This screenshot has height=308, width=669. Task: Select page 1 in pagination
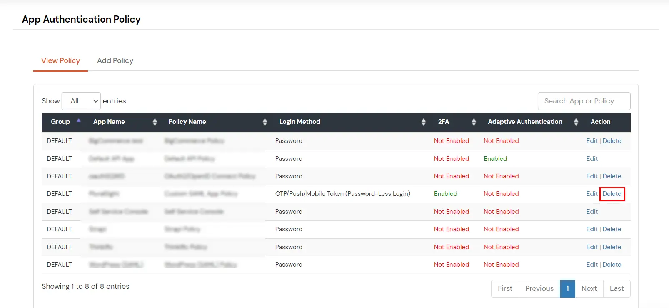[x=567, y=288]
